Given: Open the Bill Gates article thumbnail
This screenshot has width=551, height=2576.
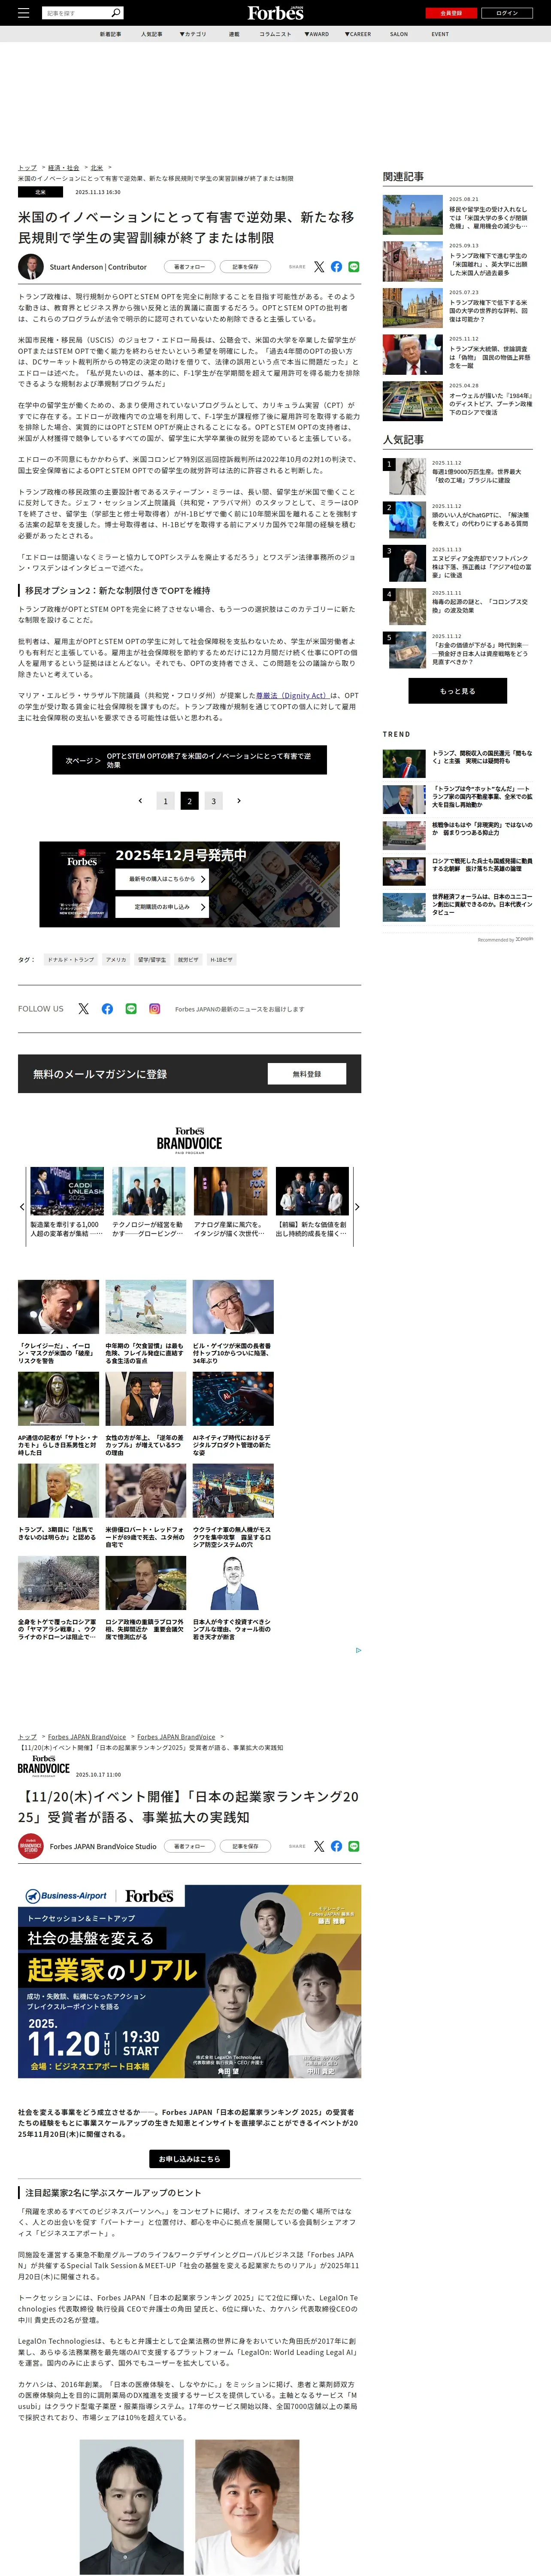Looking at the screenshot, I should [x=233, y=1307].
